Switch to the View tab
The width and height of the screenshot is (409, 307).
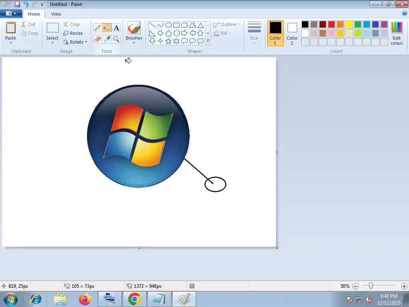point(56,14)
